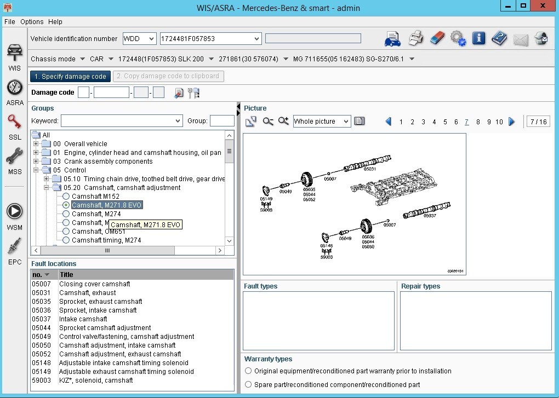
Task: Go to picture page 8
Action: pos(478,122)
